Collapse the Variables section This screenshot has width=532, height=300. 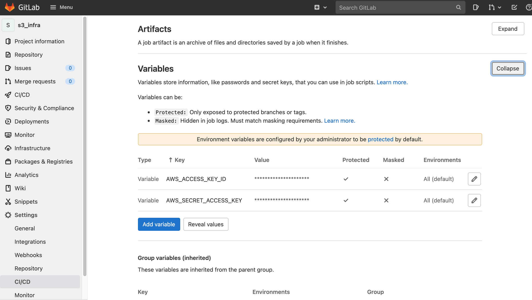508,68
